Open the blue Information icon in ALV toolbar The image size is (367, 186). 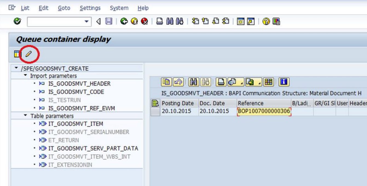click(284, 82)
